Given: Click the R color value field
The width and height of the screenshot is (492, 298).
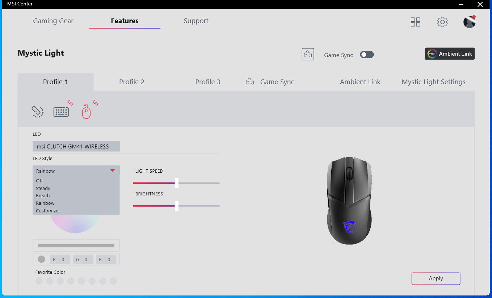Looking at the screenshot, I should tap(60, 259).
